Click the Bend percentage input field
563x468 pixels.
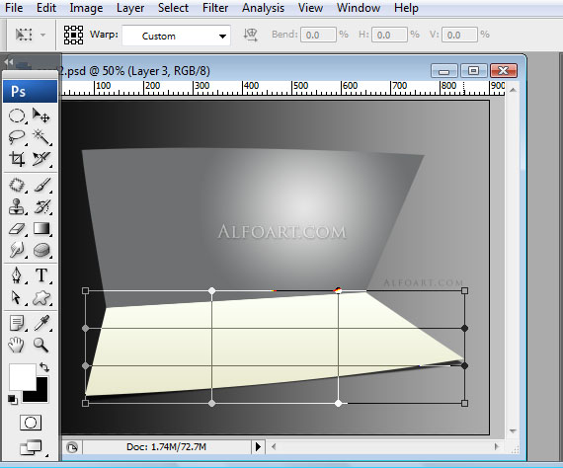tap(318, 35)
